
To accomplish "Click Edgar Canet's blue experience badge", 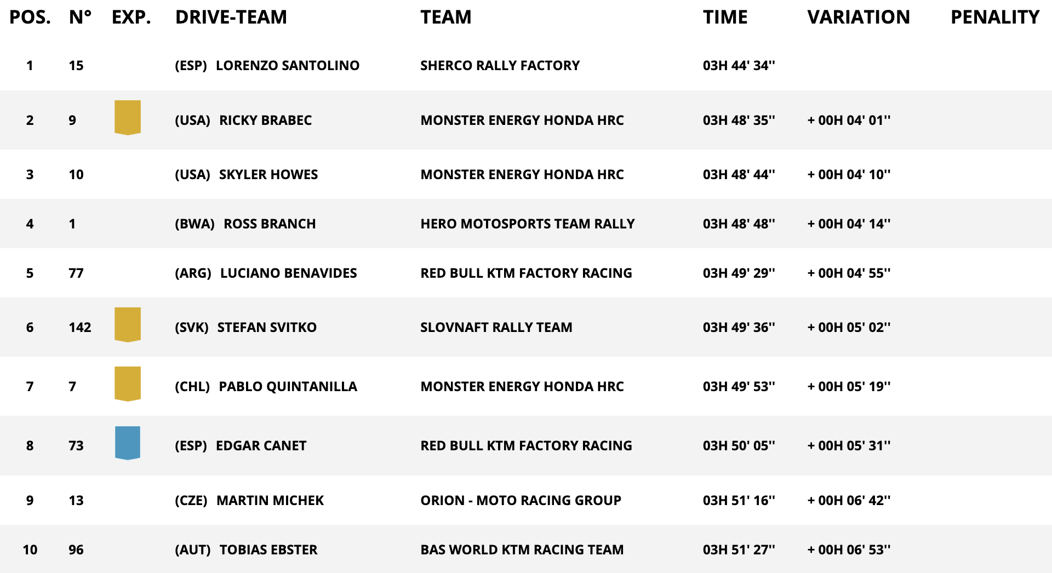I will click(128, 443).
